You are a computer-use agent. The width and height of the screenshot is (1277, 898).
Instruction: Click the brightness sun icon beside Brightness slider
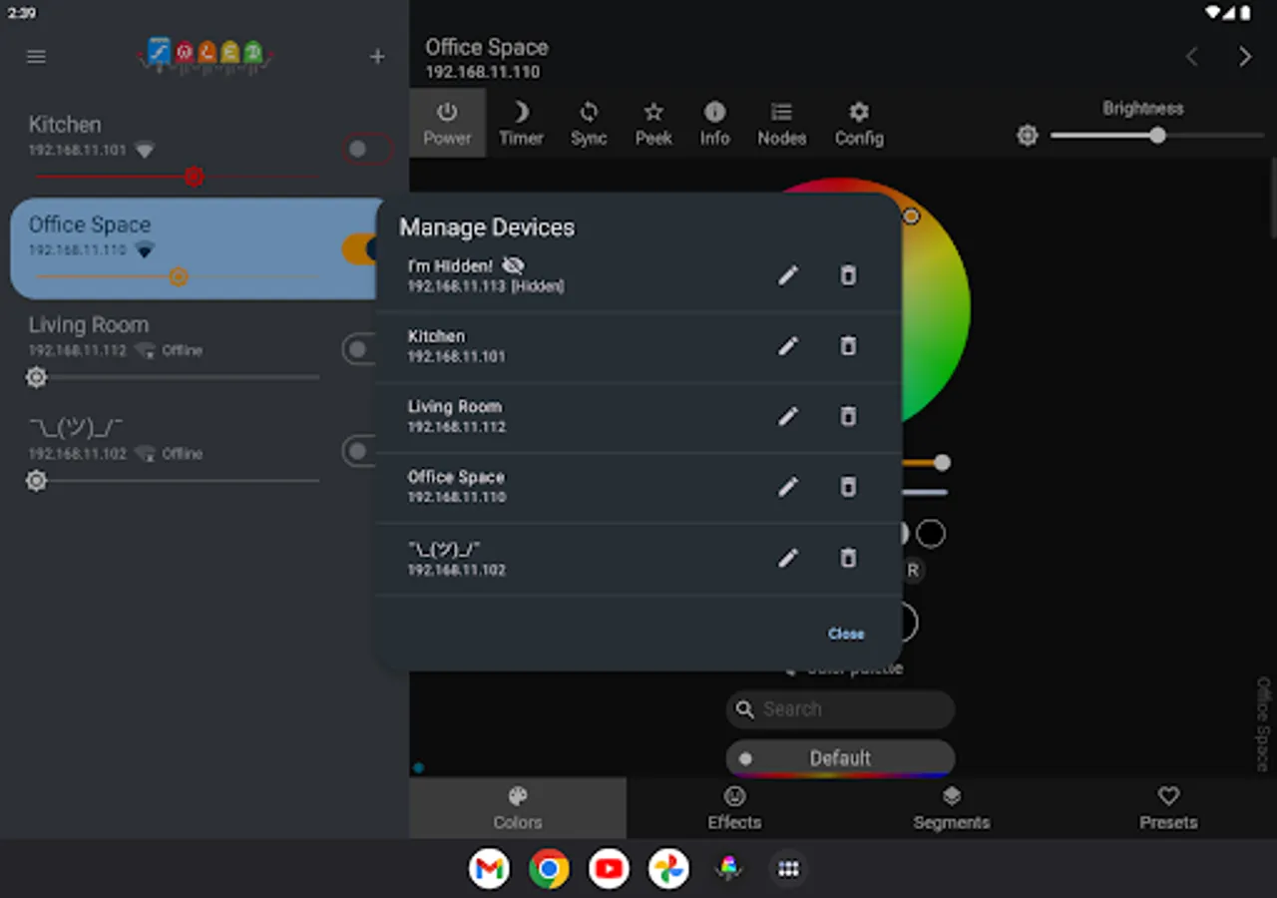[x=1028, y=136]
